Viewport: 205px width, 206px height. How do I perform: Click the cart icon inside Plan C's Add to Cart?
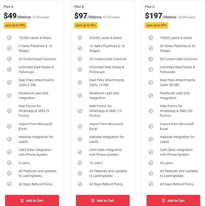point(163,200)
